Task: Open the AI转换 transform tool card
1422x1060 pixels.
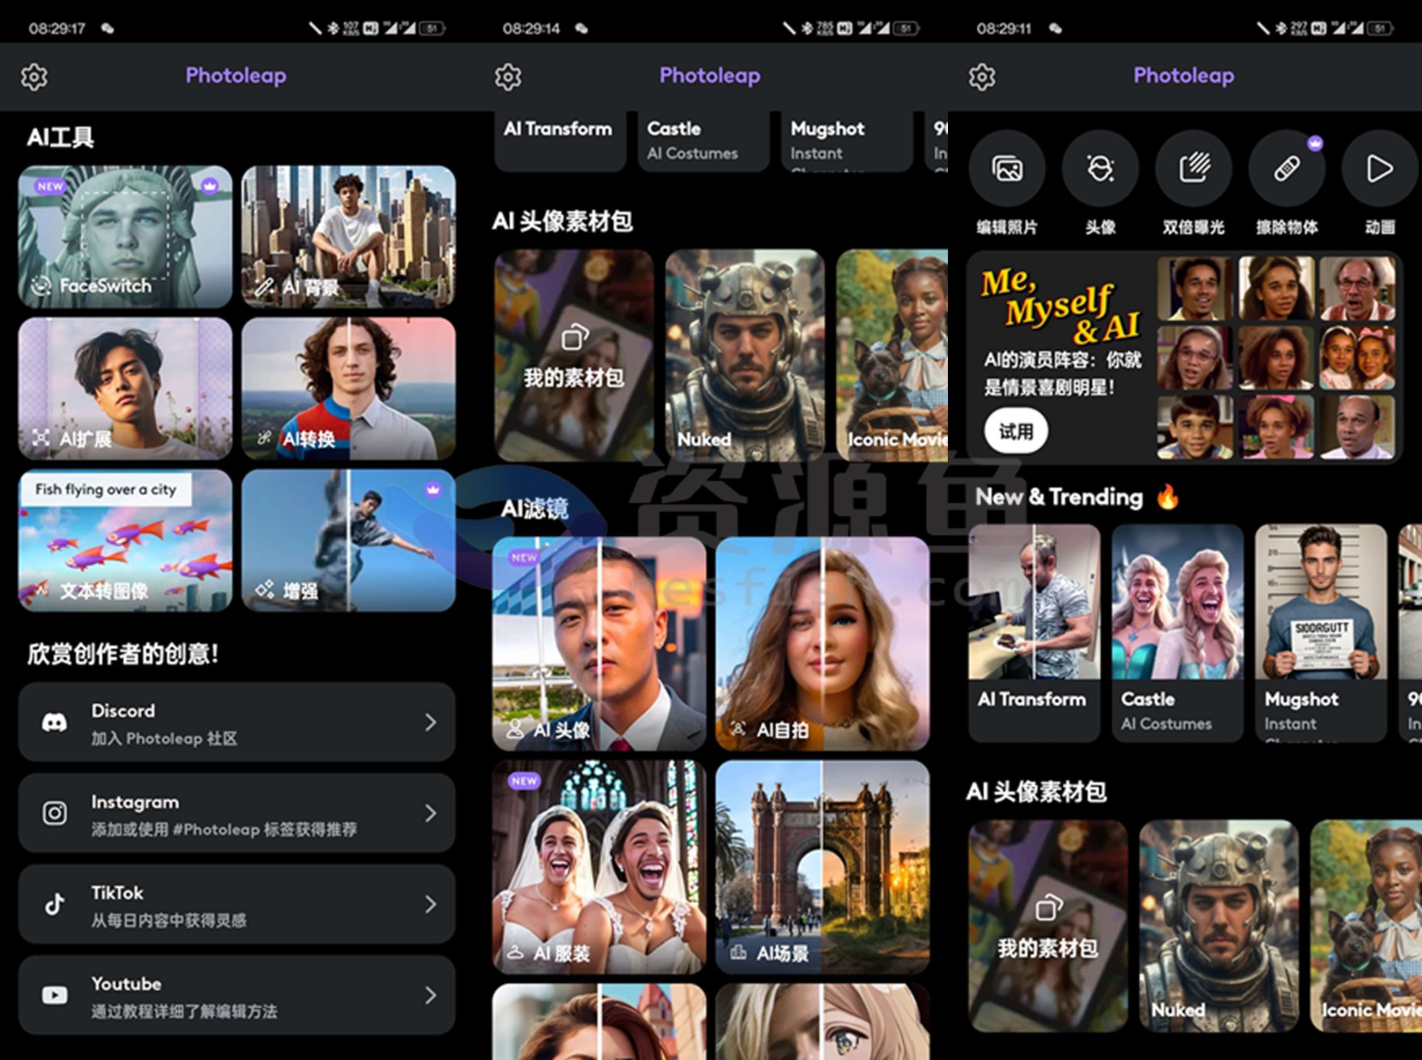Action: 348,389
